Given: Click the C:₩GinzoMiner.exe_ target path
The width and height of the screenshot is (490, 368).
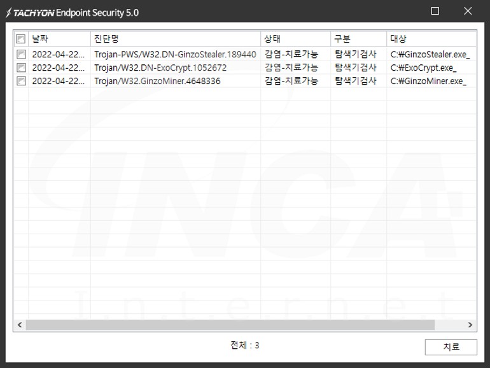Looking at the screenshot, I should tap(428, 81).
